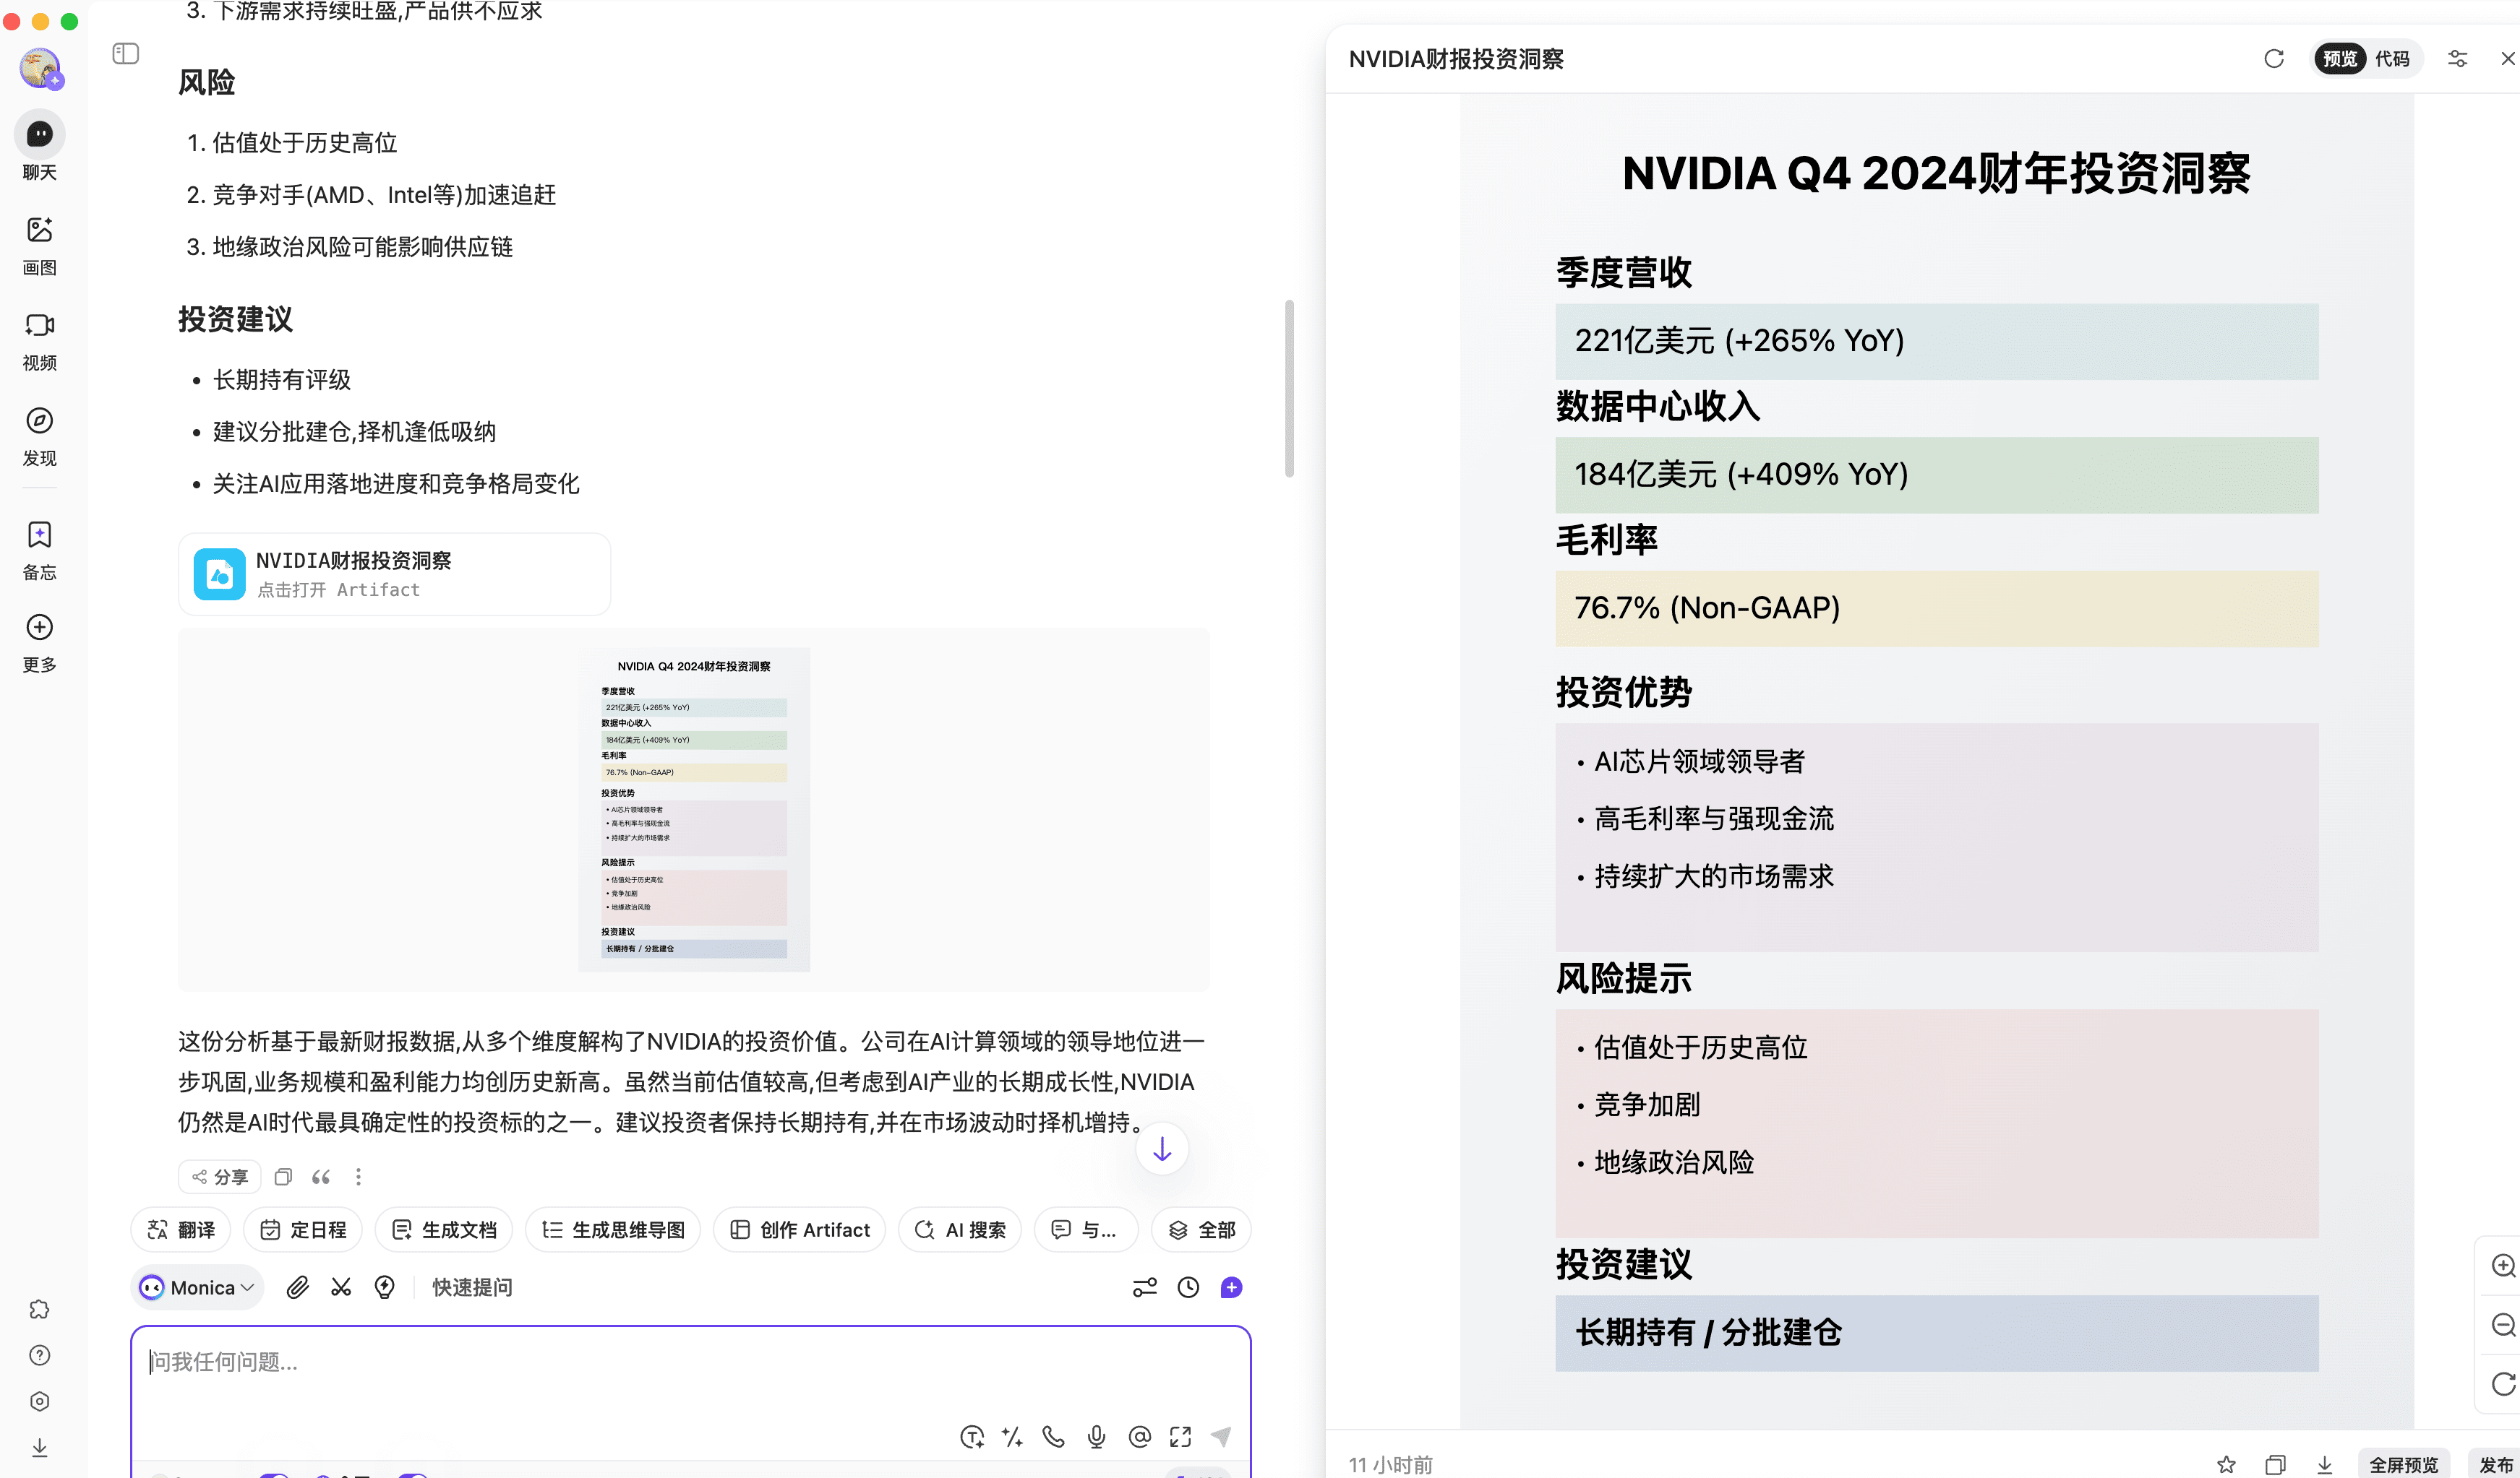Click the send message arrow icon

(1221, 1437)
